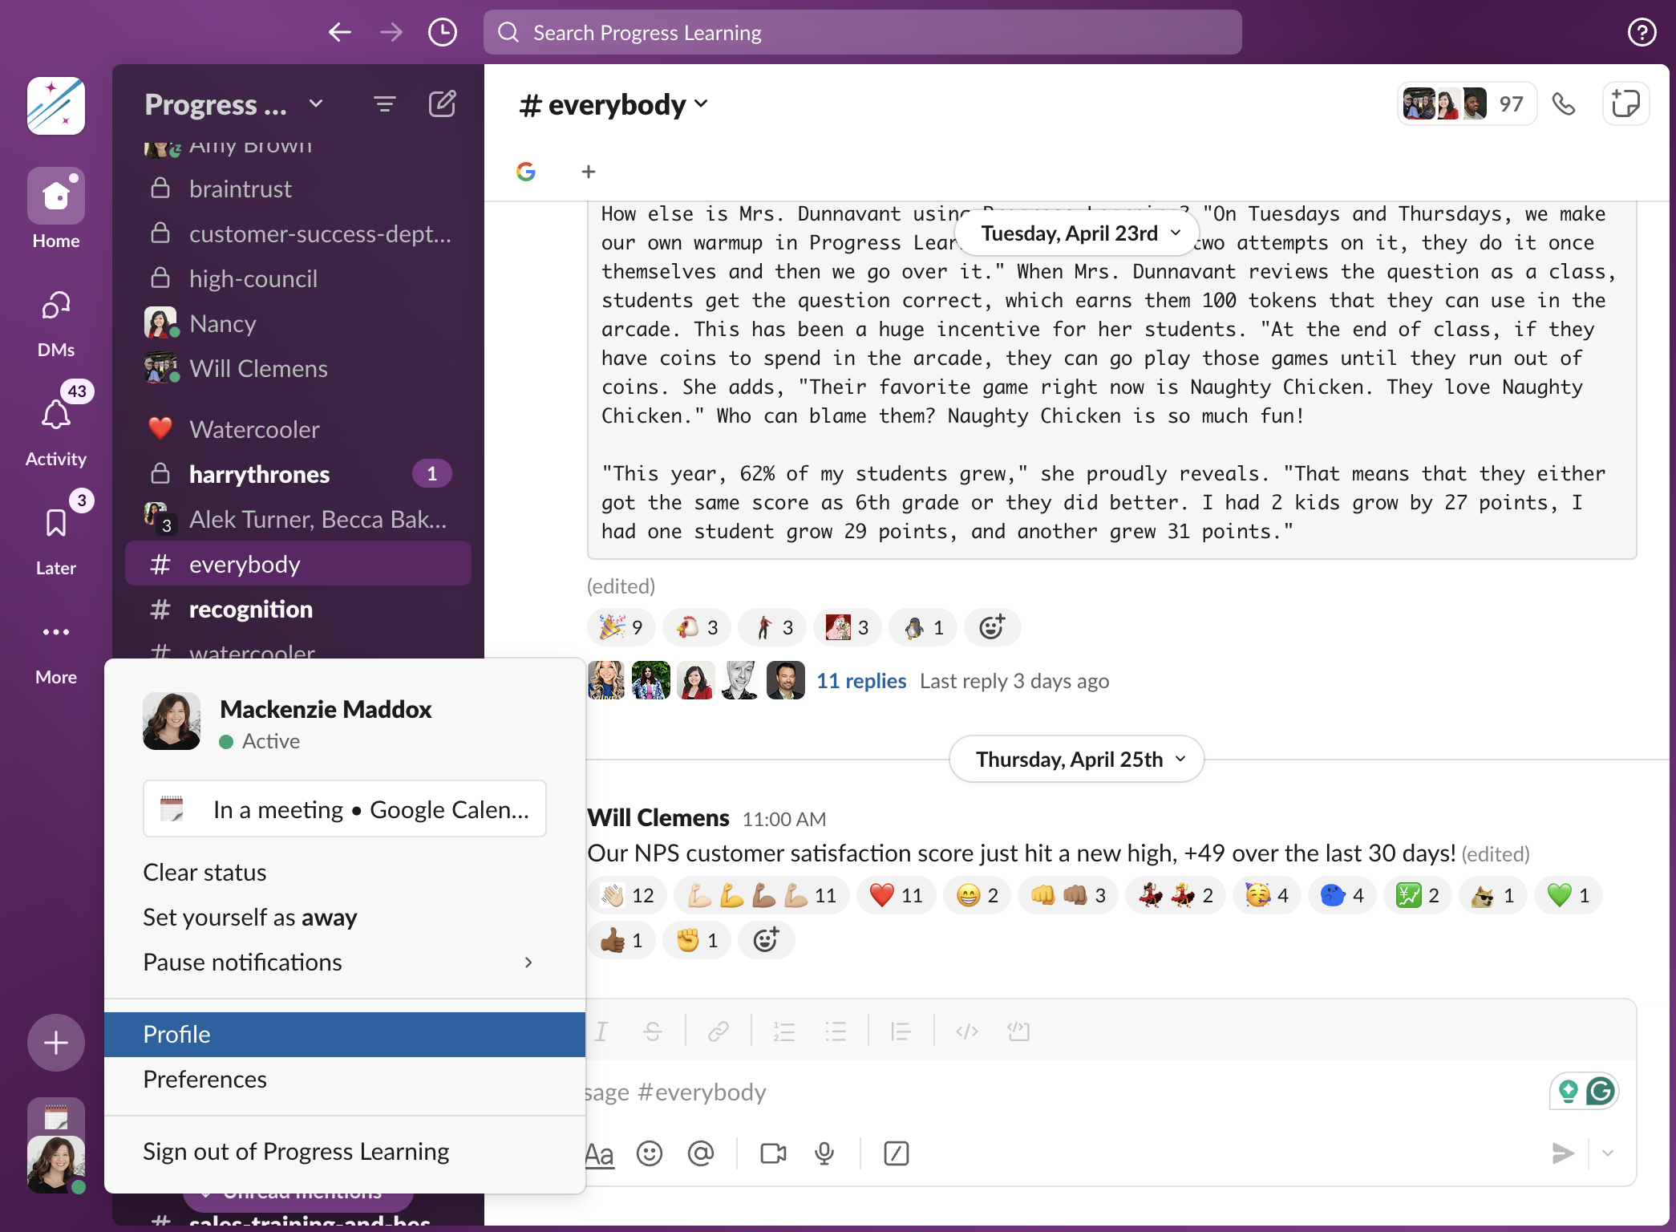Open the 11 replies thread link
This screenshot has height=1232, width=1676.
click(861, 681)
